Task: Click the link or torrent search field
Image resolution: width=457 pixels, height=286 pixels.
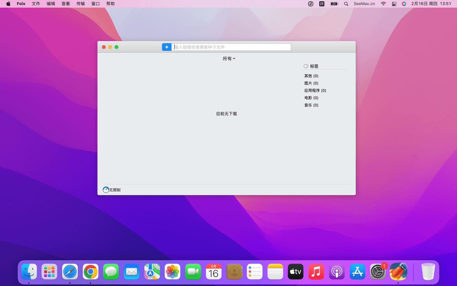Action: click(231, 47)
